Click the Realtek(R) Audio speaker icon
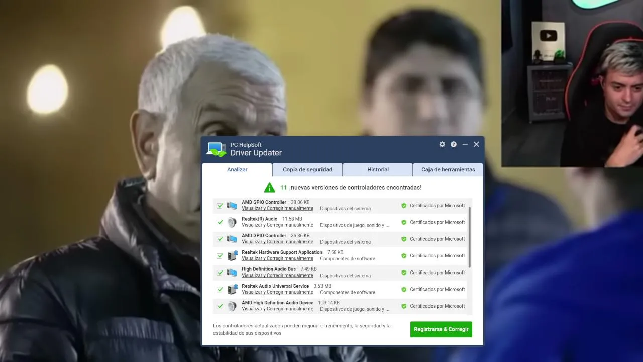The width and height of the screenshot is (643, 362). pyautogui.click(x=232, y=222)
